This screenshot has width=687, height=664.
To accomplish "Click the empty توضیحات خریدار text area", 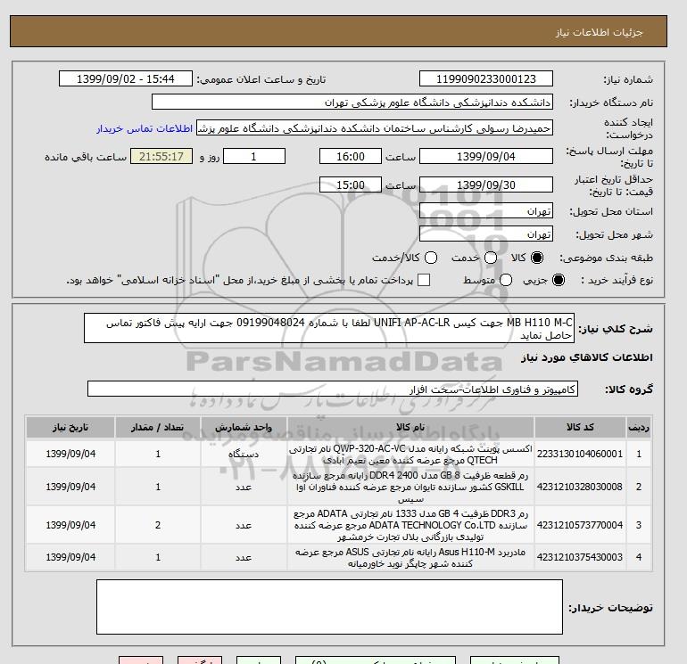I will [329, 607].
